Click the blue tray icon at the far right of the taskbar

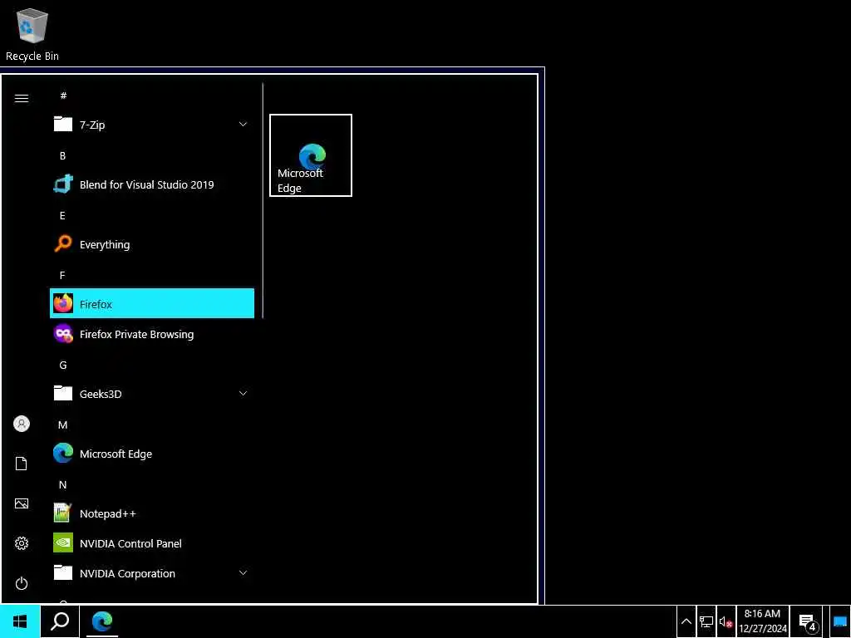pyautogui.click(x=840, y=621)
